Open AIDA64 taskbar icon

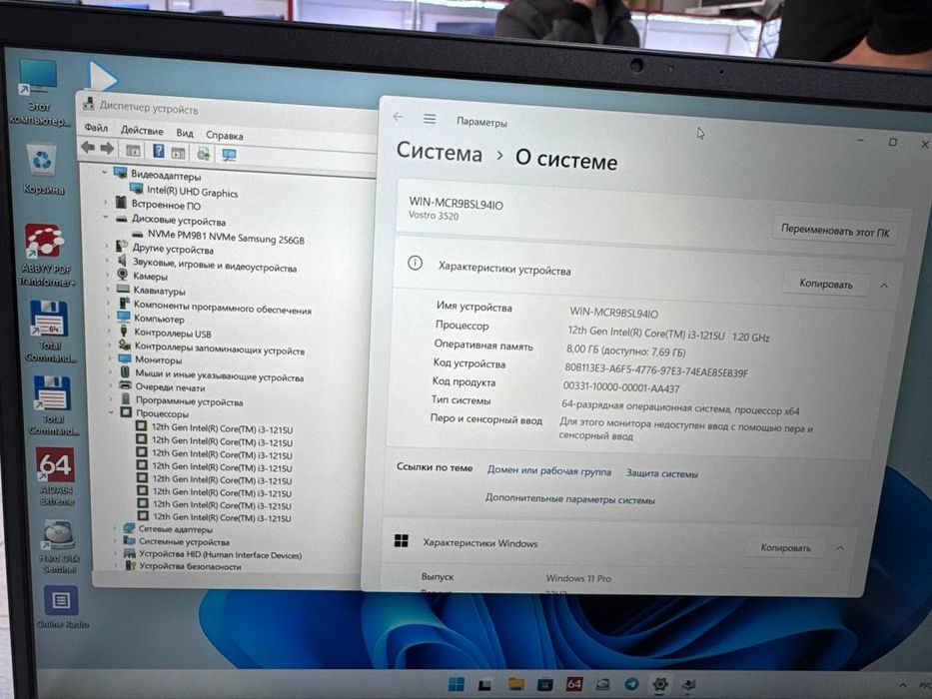pos(573,684)
